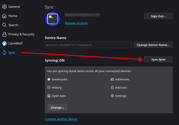The height and width of the screenshot is (125, 179).
Task: Click the "Sync" page heading
Action: pyautogui.click(x=49, y=7)
